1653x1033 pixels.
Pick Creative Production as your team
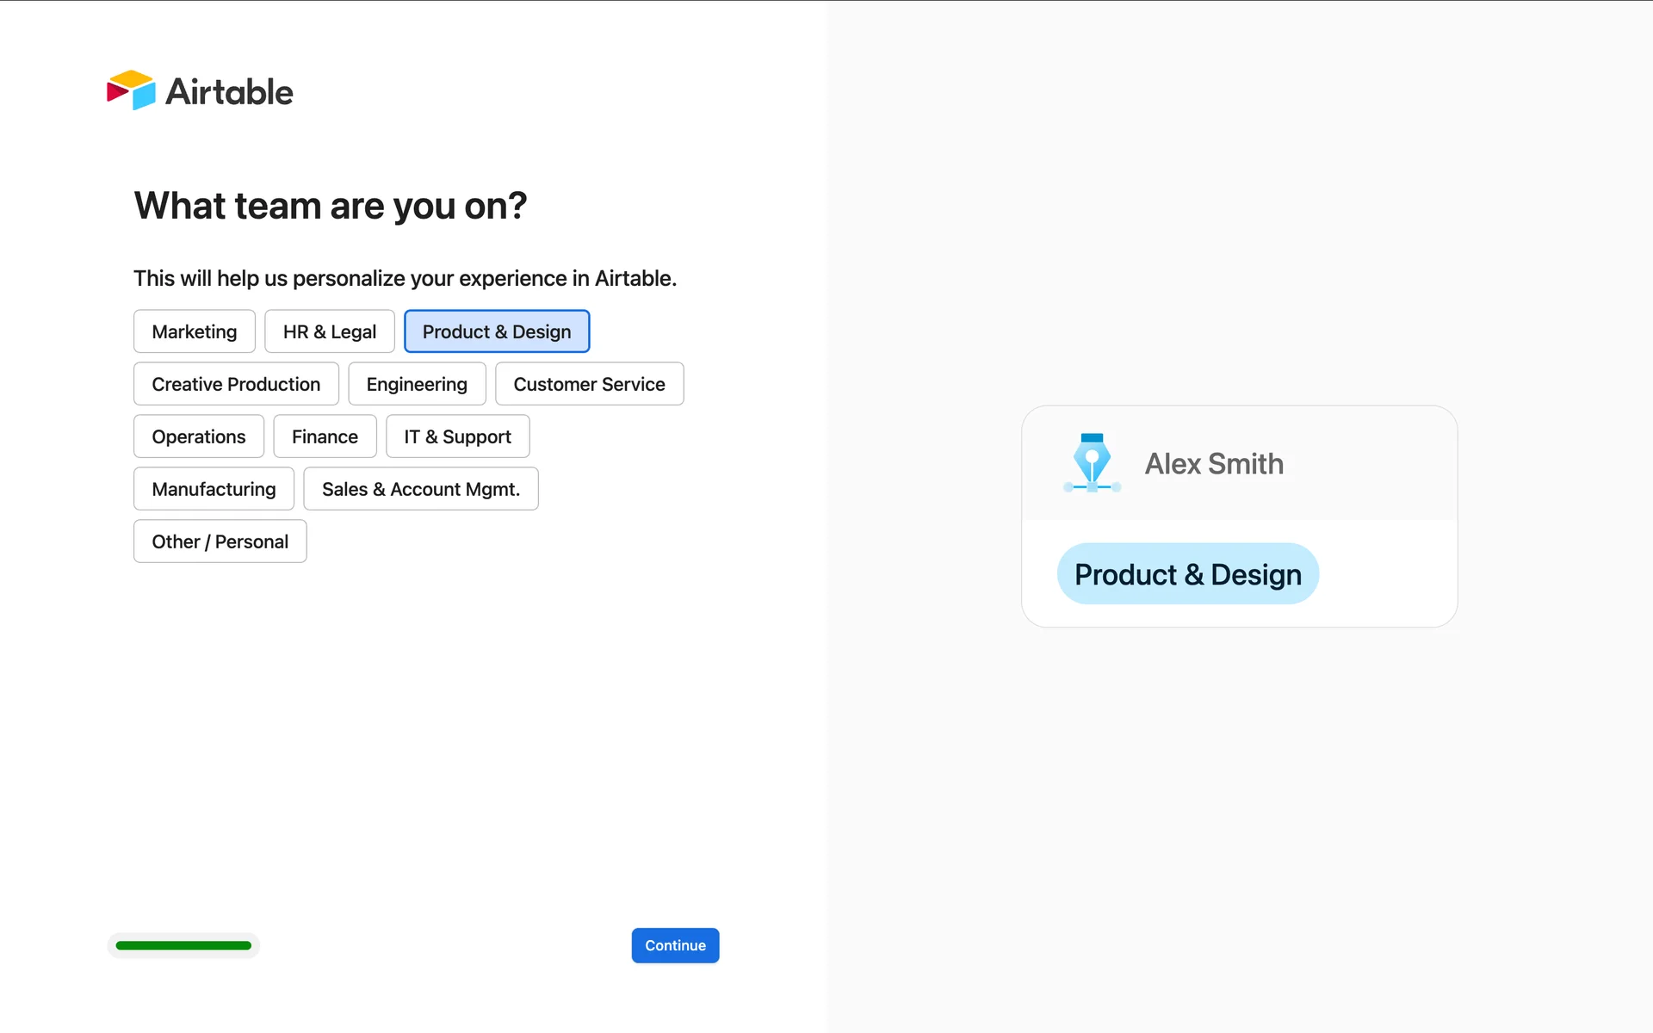pyautogui.click(x=235, y=384)
